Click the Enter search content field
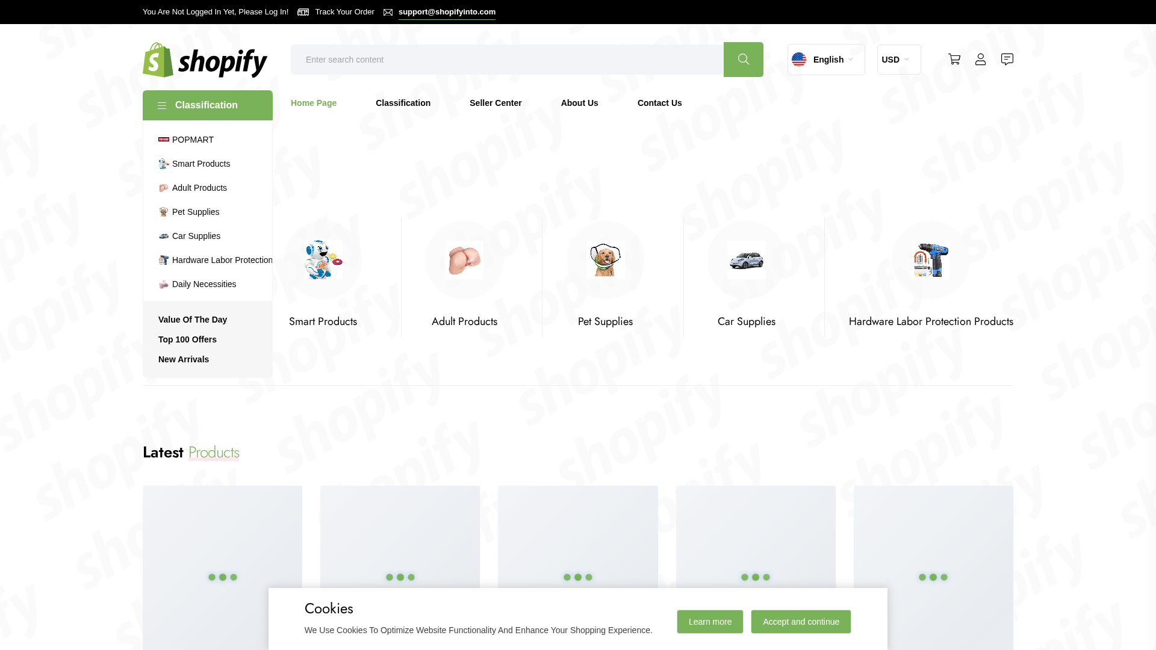The width and height of the screenshot is (1156, 650). (x=507, y=60)
